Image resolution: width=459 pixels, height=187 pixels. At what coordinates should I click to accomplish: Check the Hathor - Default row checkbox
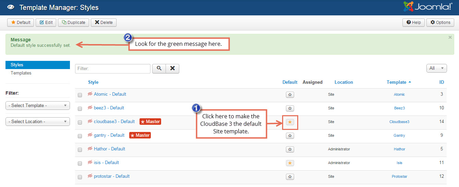[x=80, y=150]
